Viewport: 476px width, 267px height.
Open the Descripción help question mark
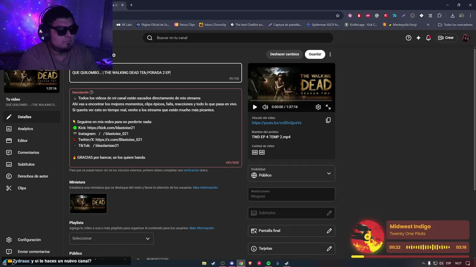coord(91,92)
